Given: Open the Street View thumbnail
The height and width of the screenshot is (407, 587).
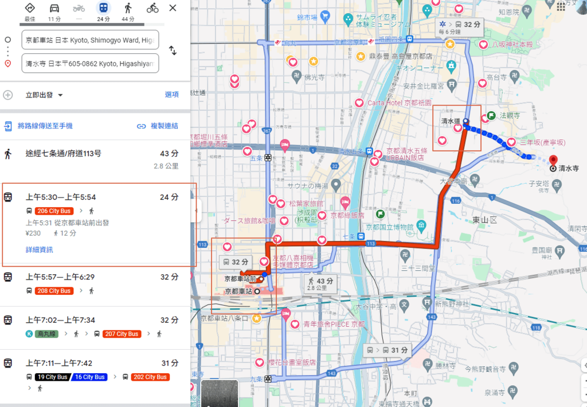Looking at the screenshot, I should (x=220, y=393).
